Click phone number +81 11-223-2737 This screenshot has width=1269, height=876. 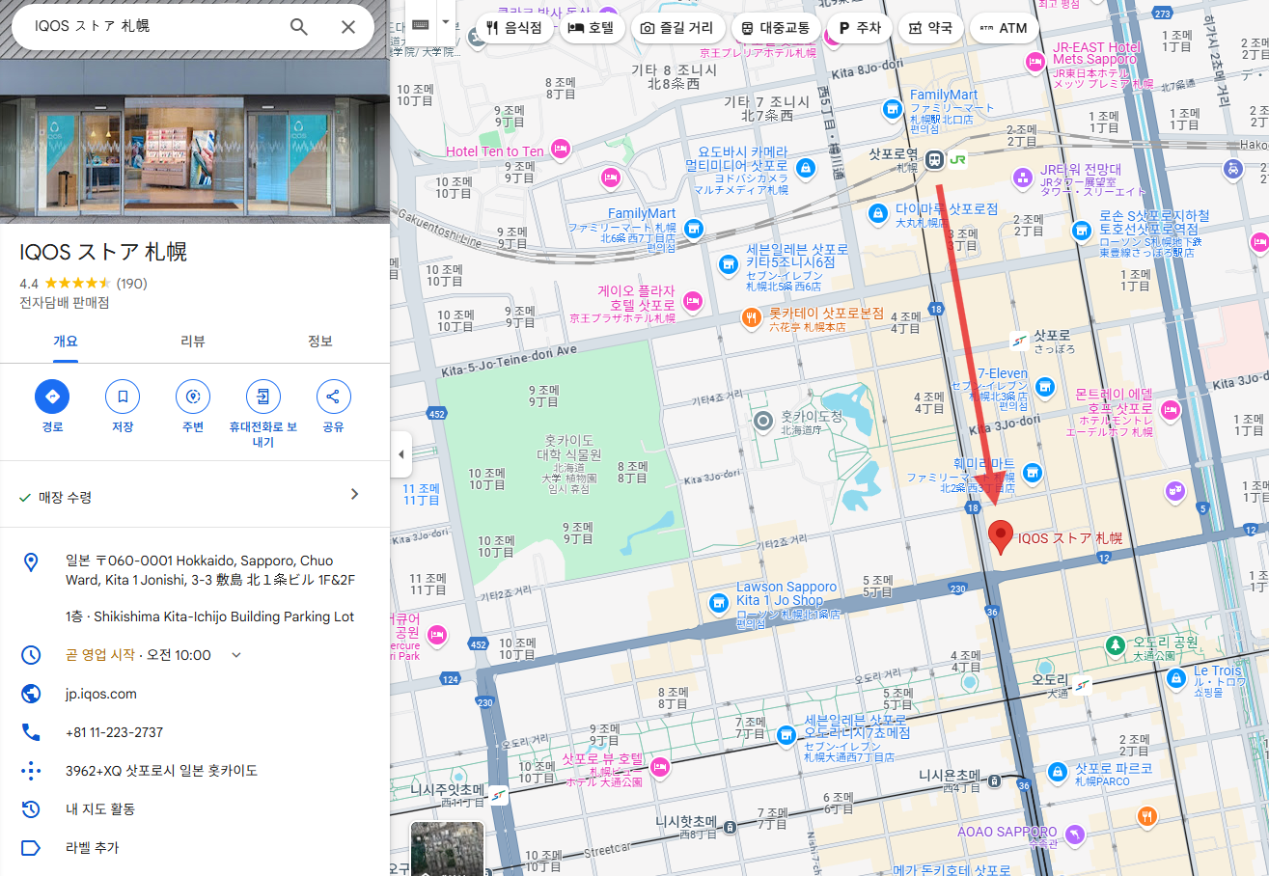pyautogui.click(x=114, y=732)
